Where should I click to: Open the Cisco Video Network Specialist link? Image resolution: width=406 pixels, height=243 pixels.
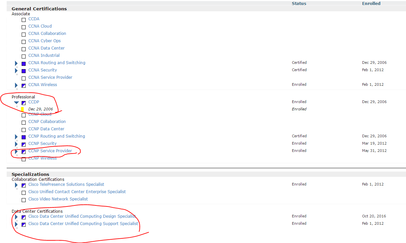click(x=58, y=199)
